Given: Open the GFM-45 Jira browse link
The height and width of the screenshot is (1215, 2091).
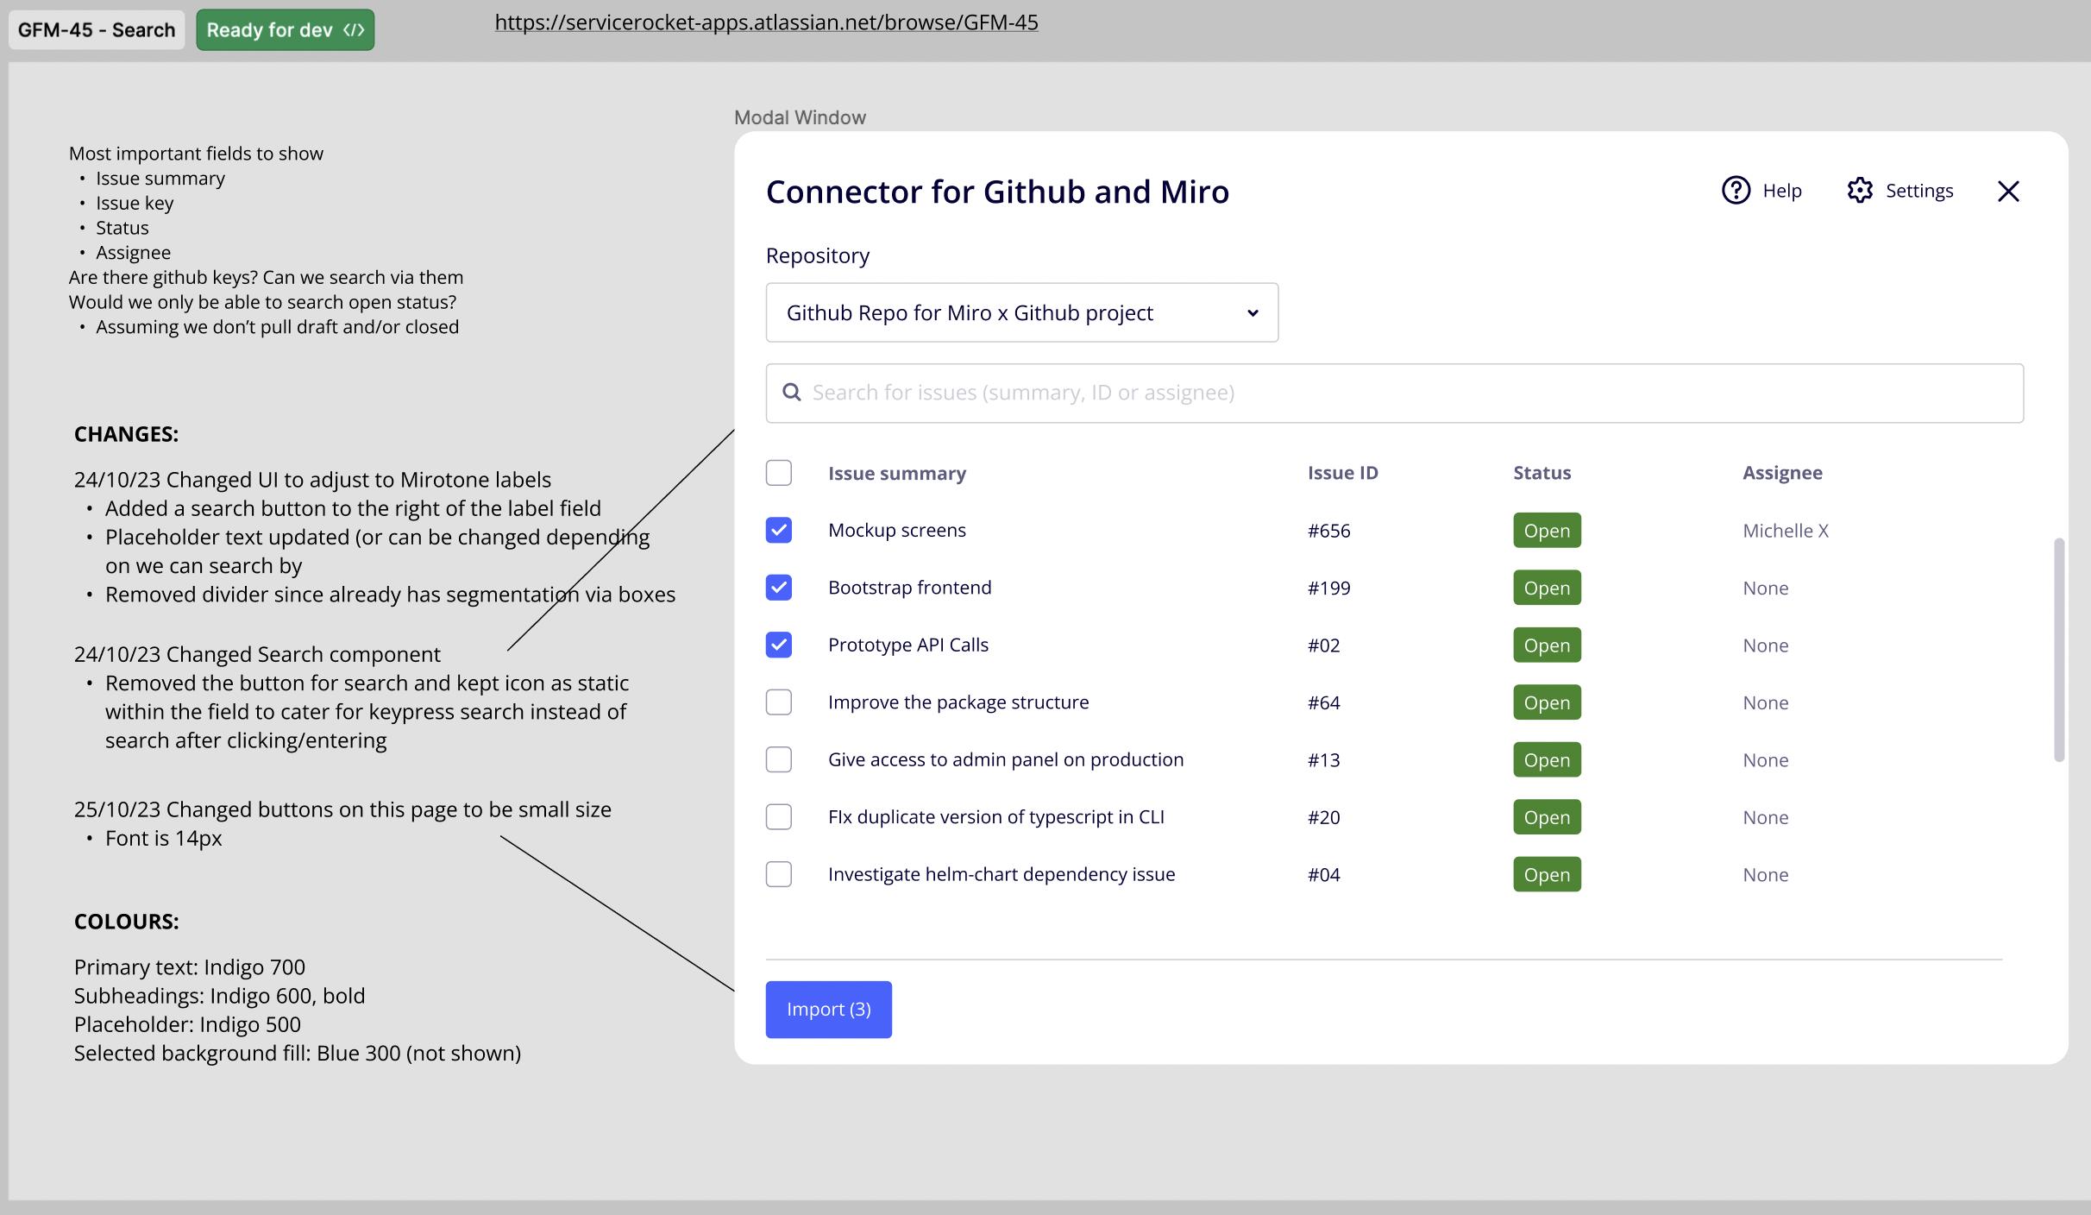Looking at the screenshot, I should (x=766, y=22).
